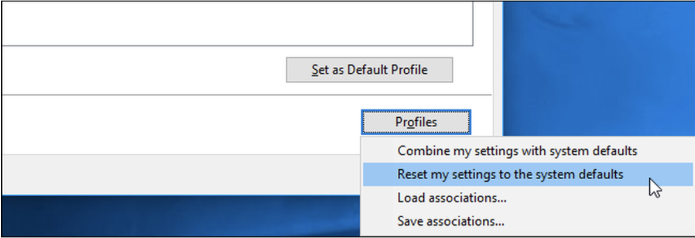Click the word 'Load' in the popup menu
Screen dimensions: 695x238
tap(409, 198)
